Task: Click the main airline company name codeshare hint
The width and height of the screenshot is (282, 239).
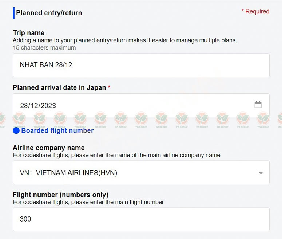Action: [x=116, y=155]
